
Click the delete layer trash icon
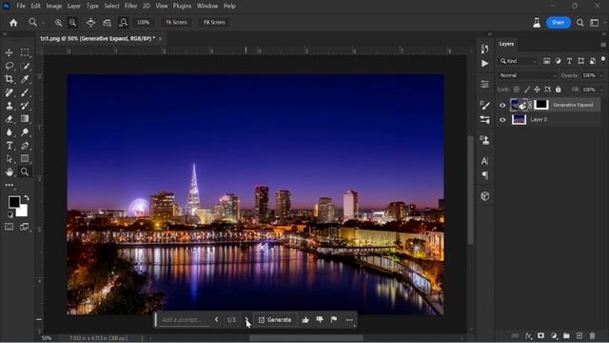[x=592, y=335]
